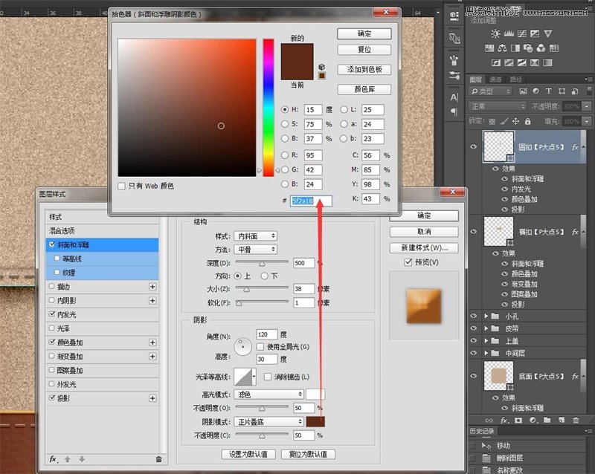The width and height of the screenshot is (595, 474).
Task: Open the 光泽等高线 contour picker arrow
Action: (254, 377)
